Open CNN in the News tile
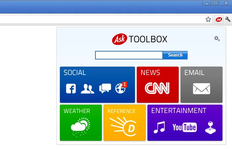The height and width of the screenshot is (149, 232). coord(157,88)
